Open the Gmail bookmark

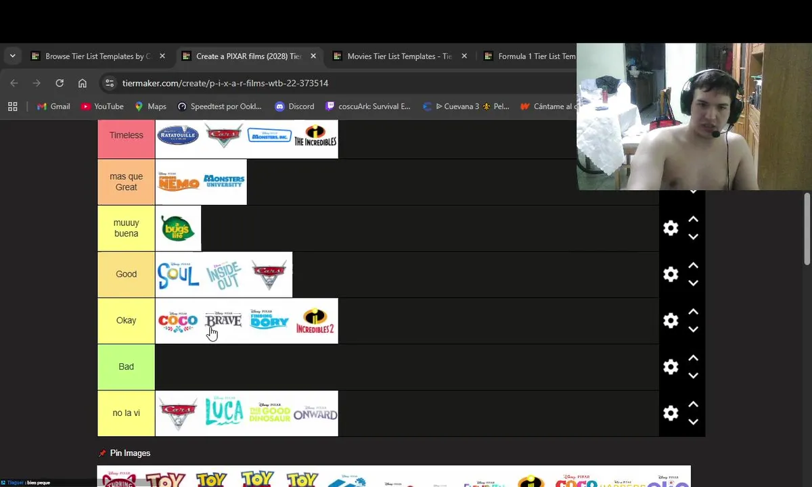(x=53, y=106)
